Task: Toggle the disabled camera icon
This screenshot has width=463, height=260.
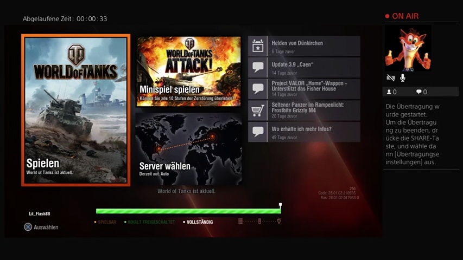Action: (390, 78)
